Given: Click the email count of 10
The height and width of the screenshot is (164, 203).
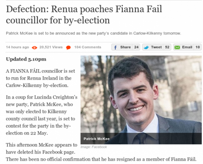Looking at the screenshot, I should pos(197,47).
